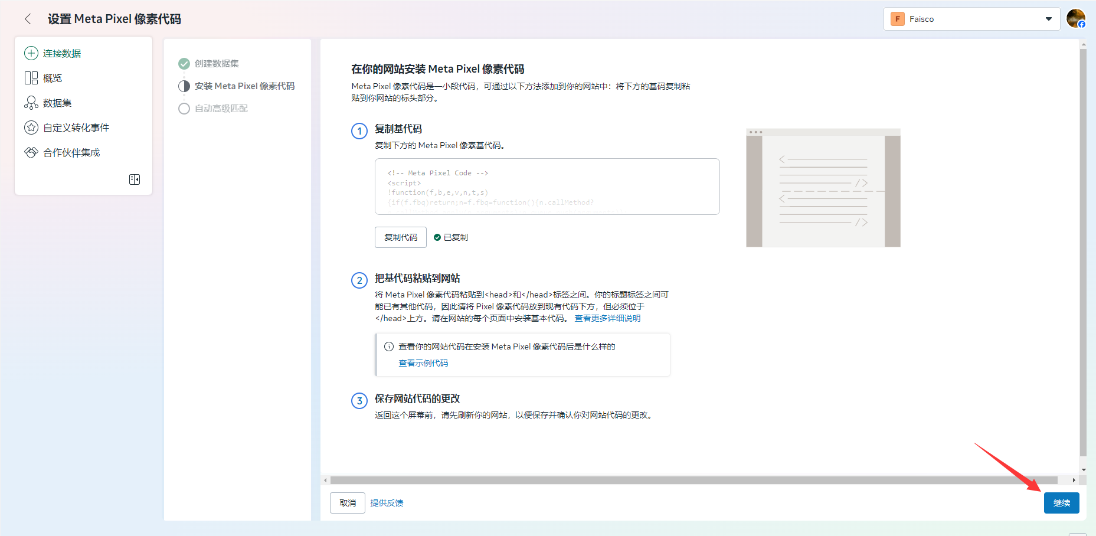The width and height of the screenshot is (1096, 536).
Task: Open the 查看更多详细说明 link
Action: [x=607, y=318]
